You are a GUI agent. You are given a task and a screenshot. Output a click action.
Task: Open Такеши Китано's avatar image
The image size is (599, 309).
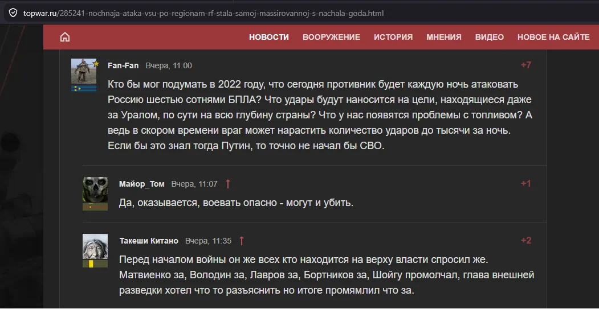coord(95,246)
